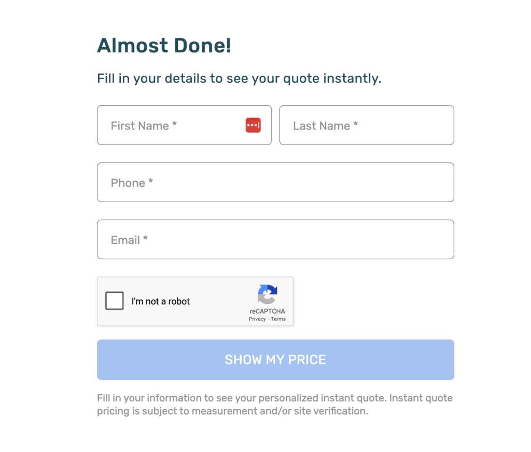Click the asterisk next to Phone placeholder
The image size is (531, 452).
click(x=151, y=182)
